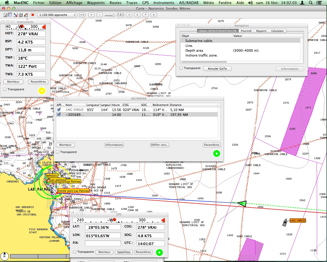
Task: Zoom in with the plus toolbar button
Action: (91, 15)
